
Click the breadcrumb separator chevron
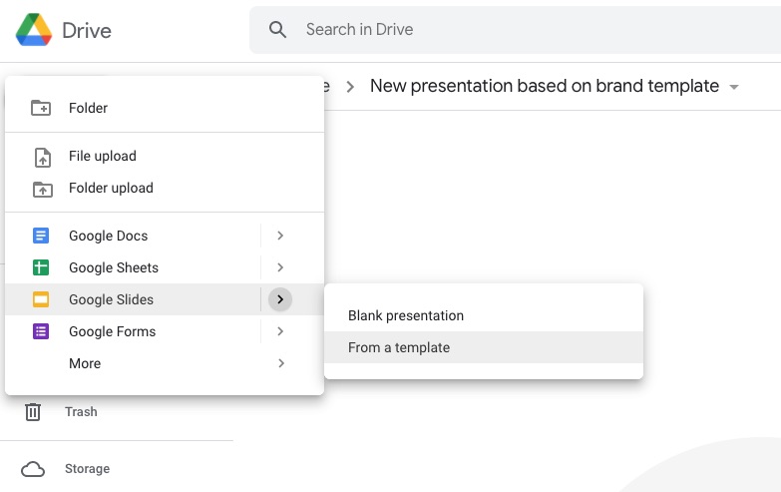coord(350,87)
